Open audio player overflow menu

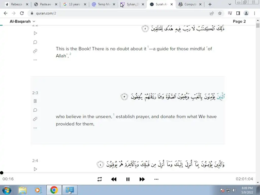tap(156, 179)
